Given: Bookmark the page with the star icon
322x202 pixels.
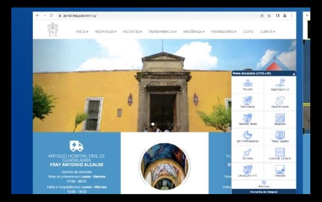Looking at the screenshot, I should [269, 15].
